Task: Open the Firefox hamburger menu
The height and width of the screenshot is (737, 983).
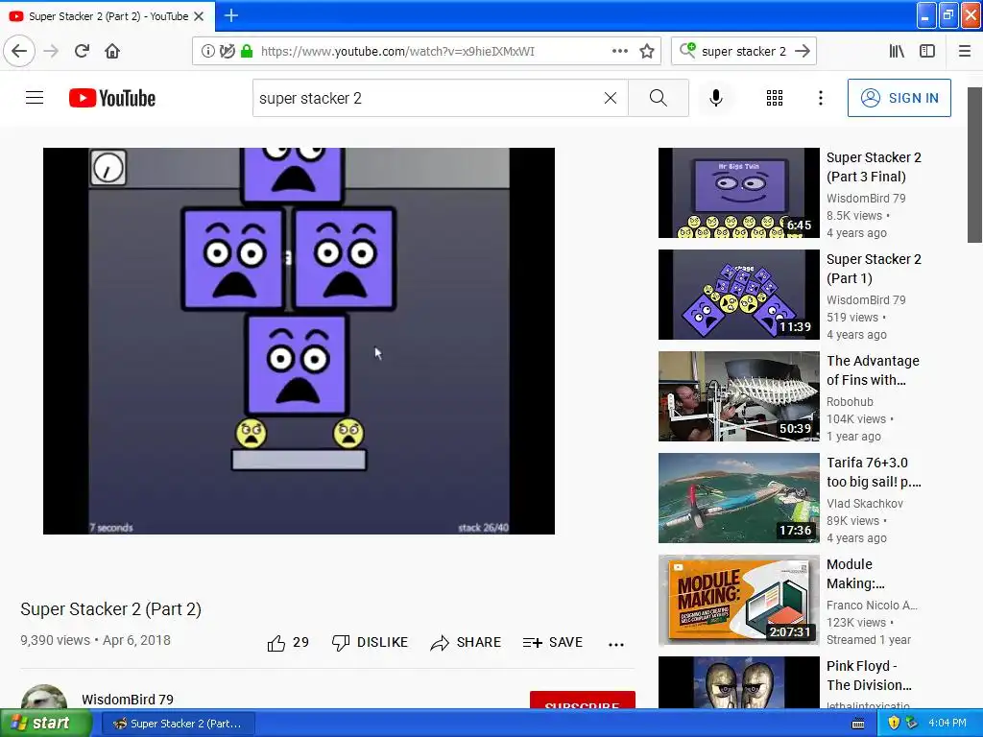Action: [x=965, y=51]
